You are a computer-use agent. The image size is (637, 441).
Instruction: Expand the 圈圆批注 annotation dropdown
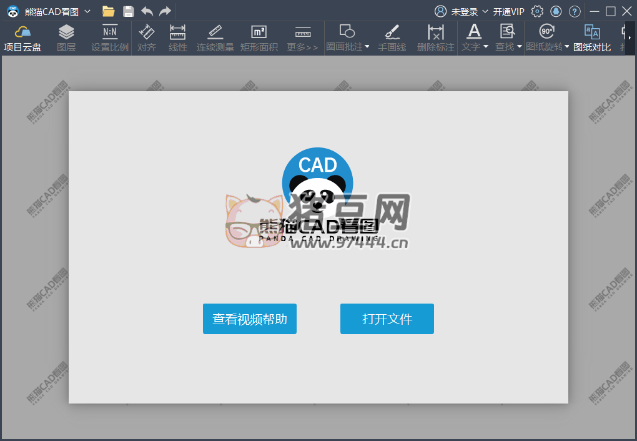pyautogui.click(x=367, y=47)
